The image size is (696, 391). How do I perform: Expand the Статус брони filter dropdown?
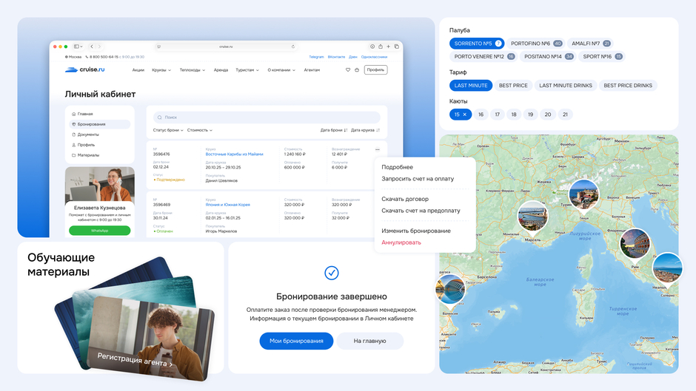(x=169, y=130)
